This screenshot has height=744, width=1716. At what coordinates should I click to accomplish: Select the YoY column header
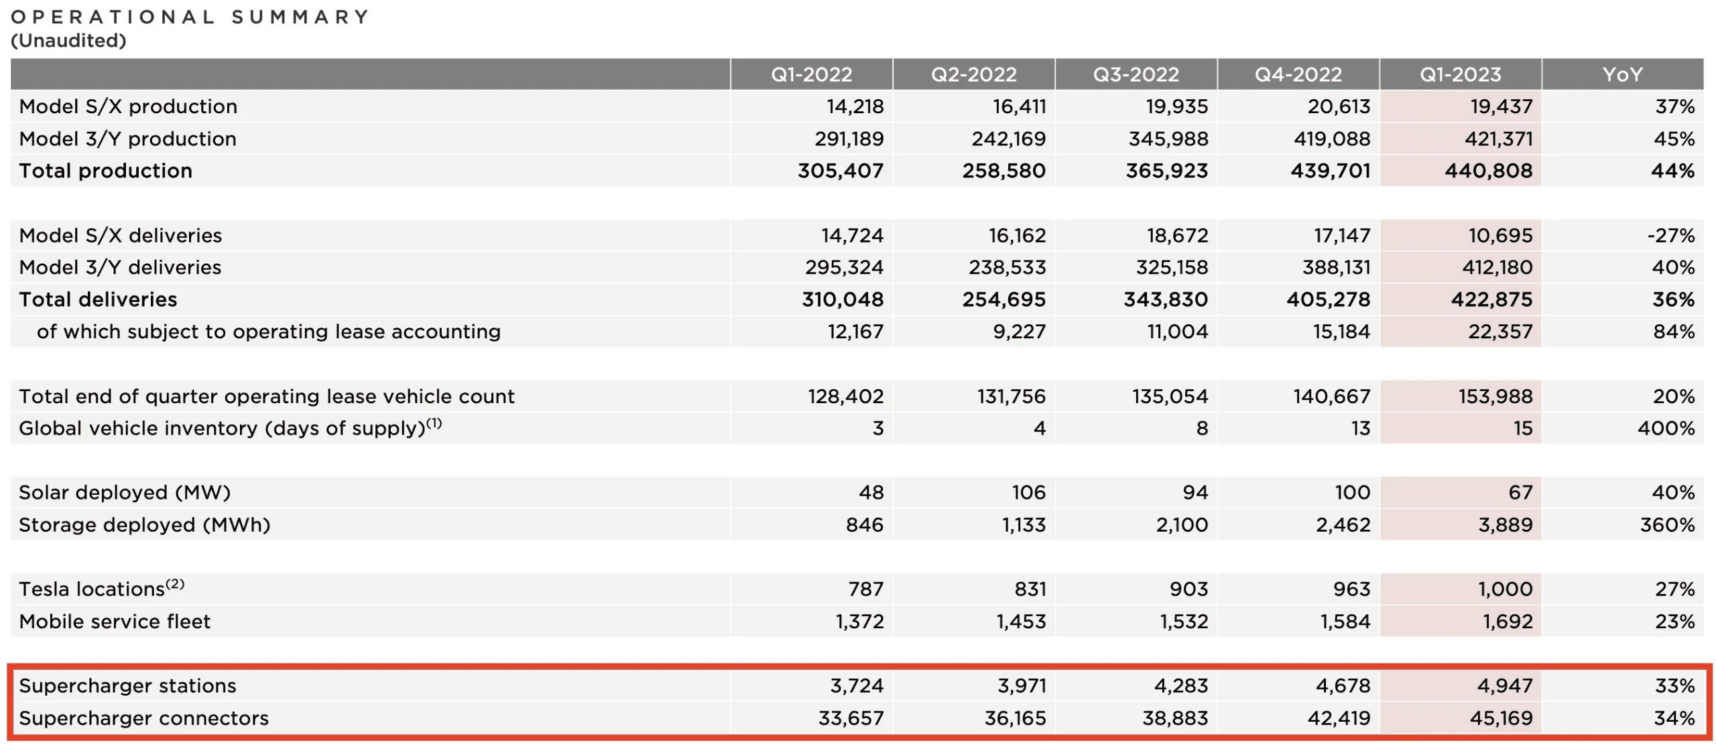pyautogui.click(x=1622, y=74)
